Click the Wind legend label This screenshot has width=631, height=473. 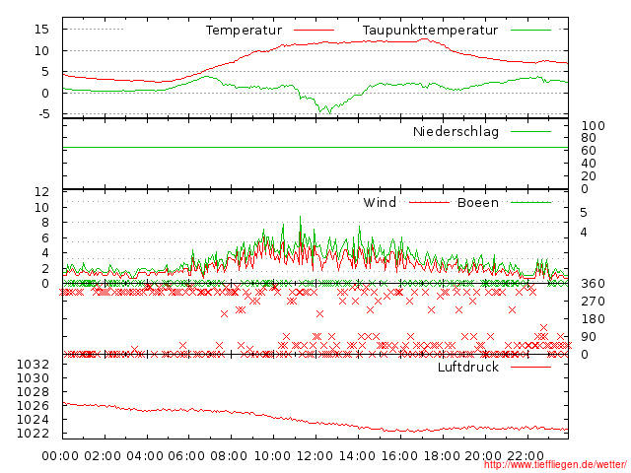[x=380, y=202]
